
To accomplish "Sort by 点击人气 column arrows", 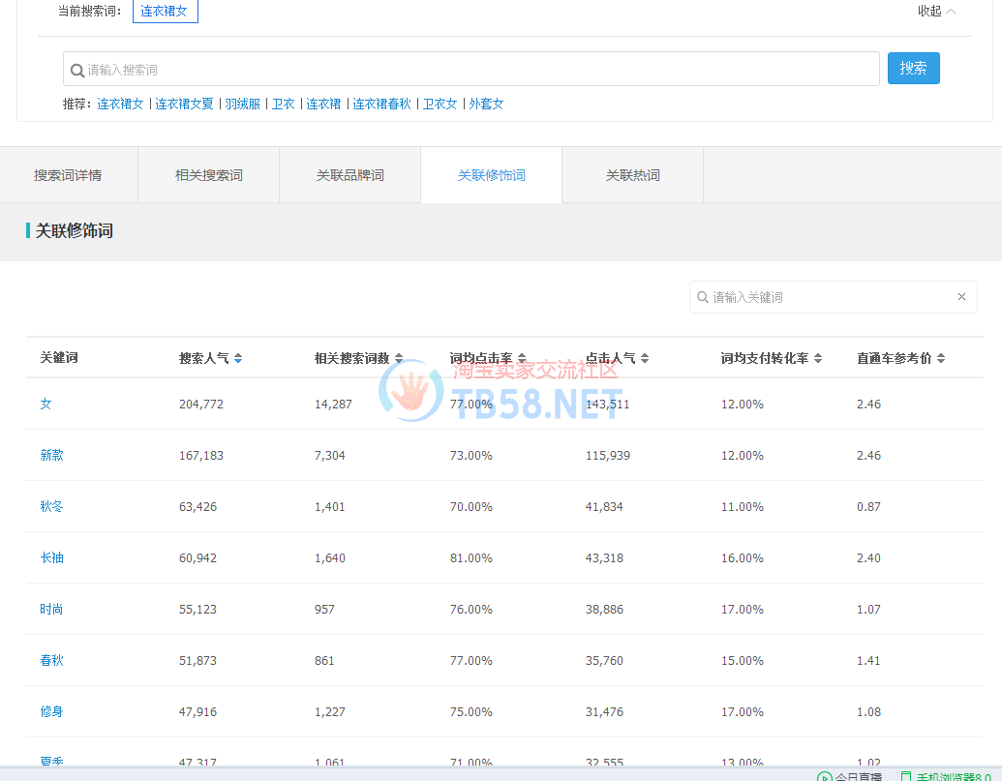I will click(x=645, y=358).
